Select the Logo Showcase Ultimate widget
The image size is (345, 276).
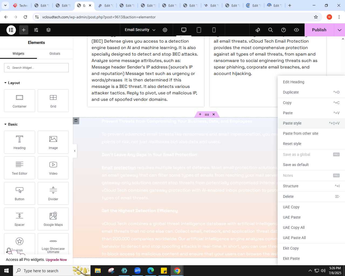53,244
